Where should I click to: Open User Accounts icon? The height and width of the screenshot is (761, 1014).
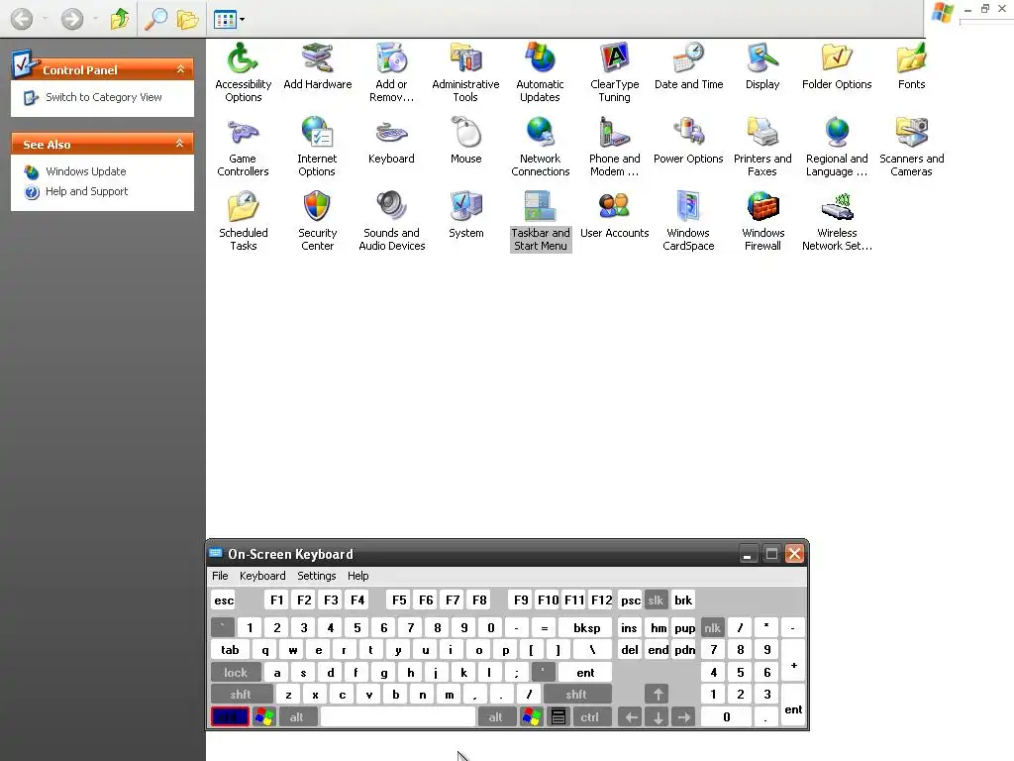614,215
